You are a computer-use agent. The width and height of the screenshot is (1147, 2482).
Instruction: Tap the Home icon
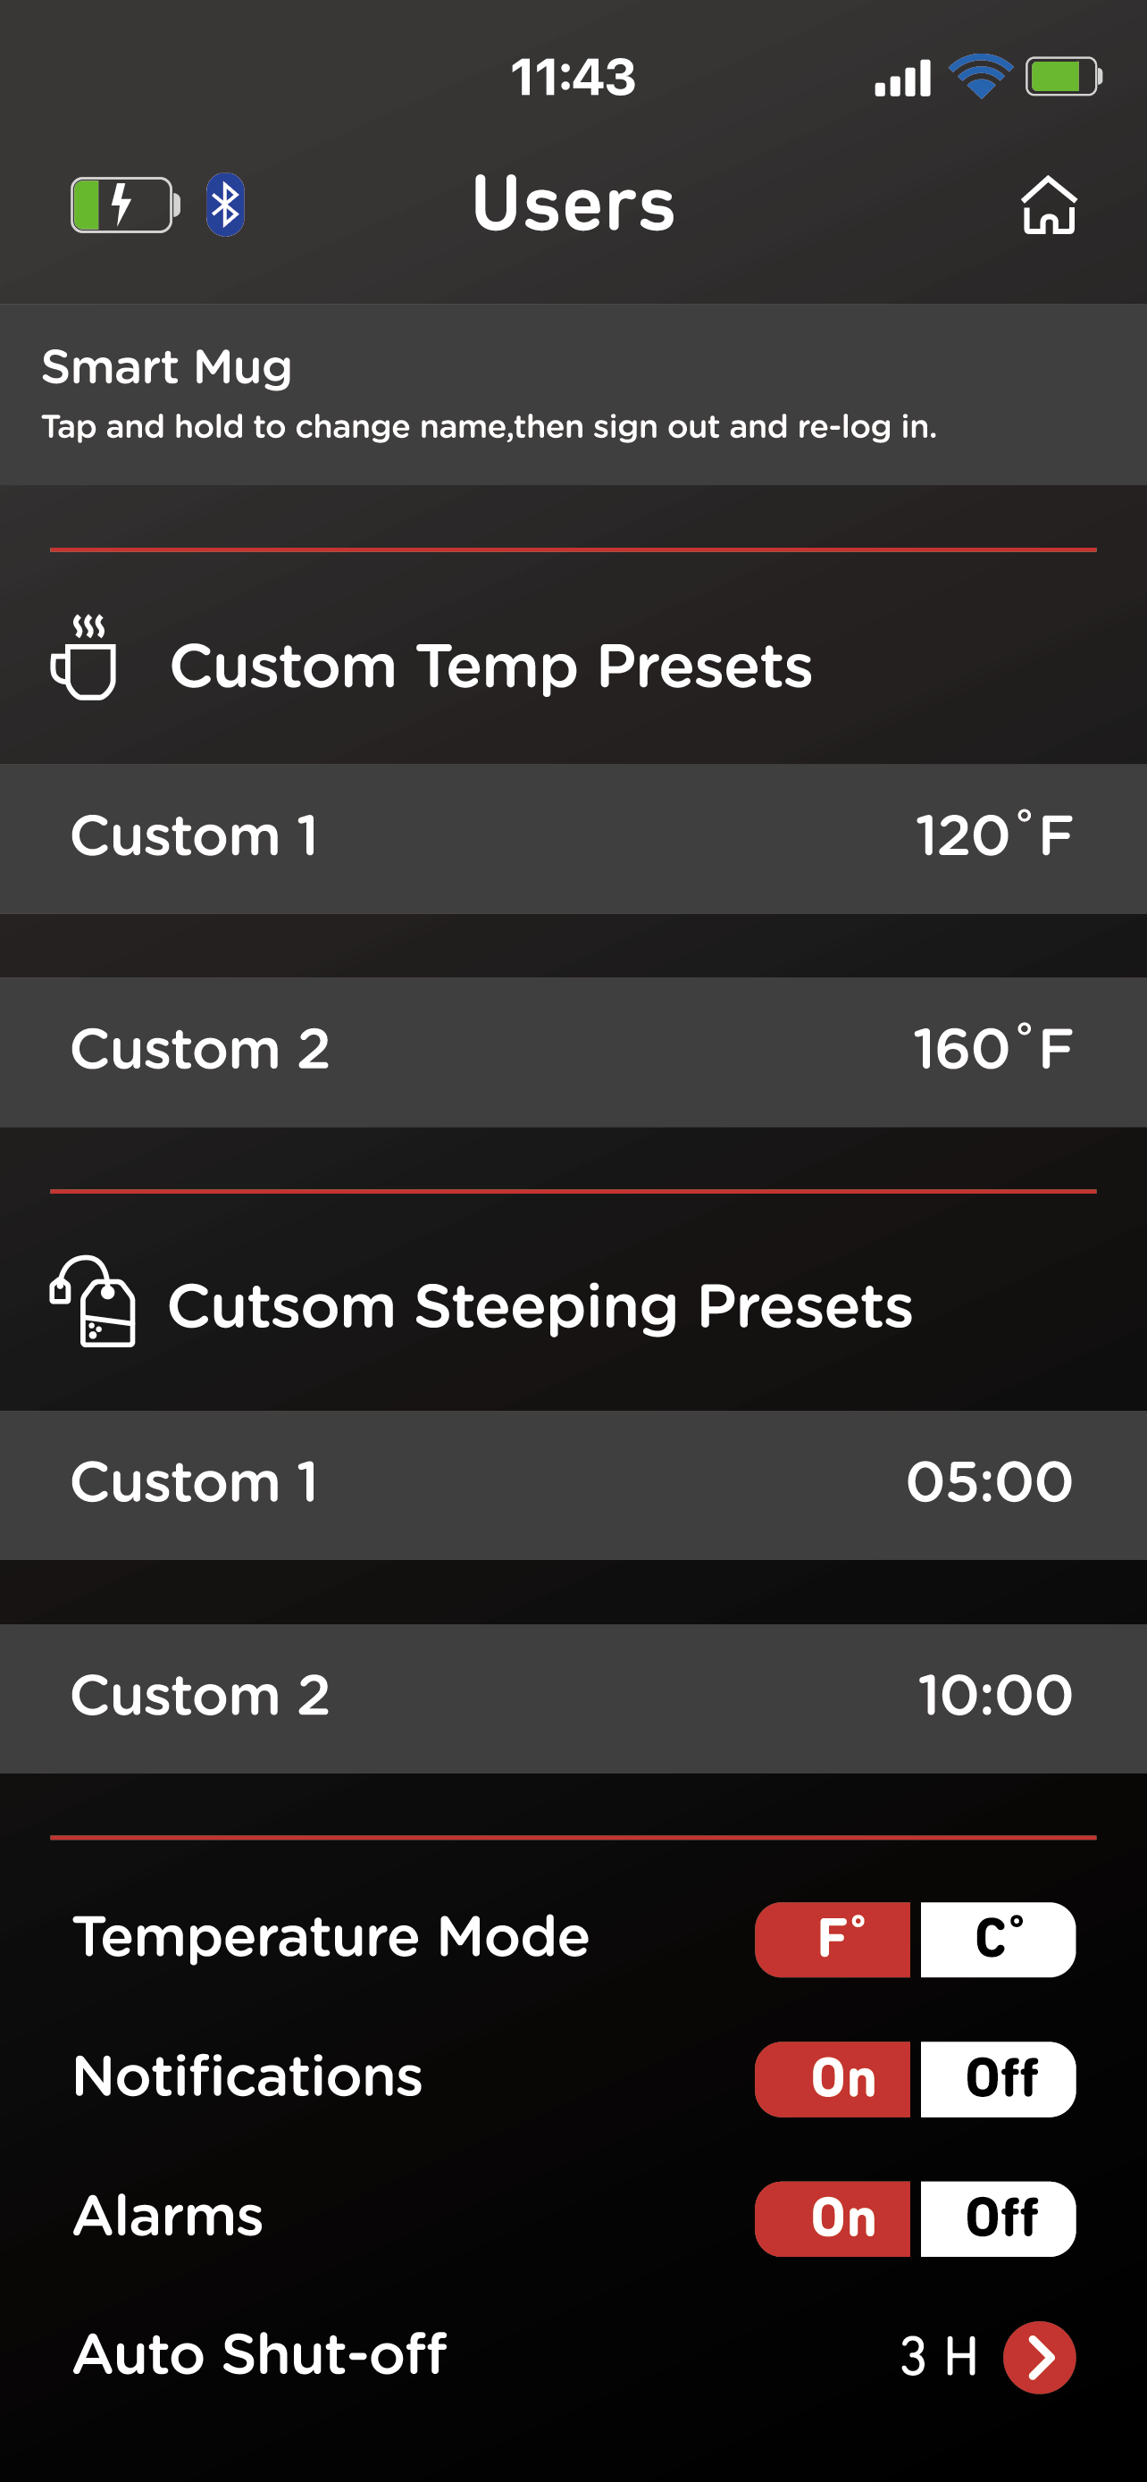point(1048,205)
